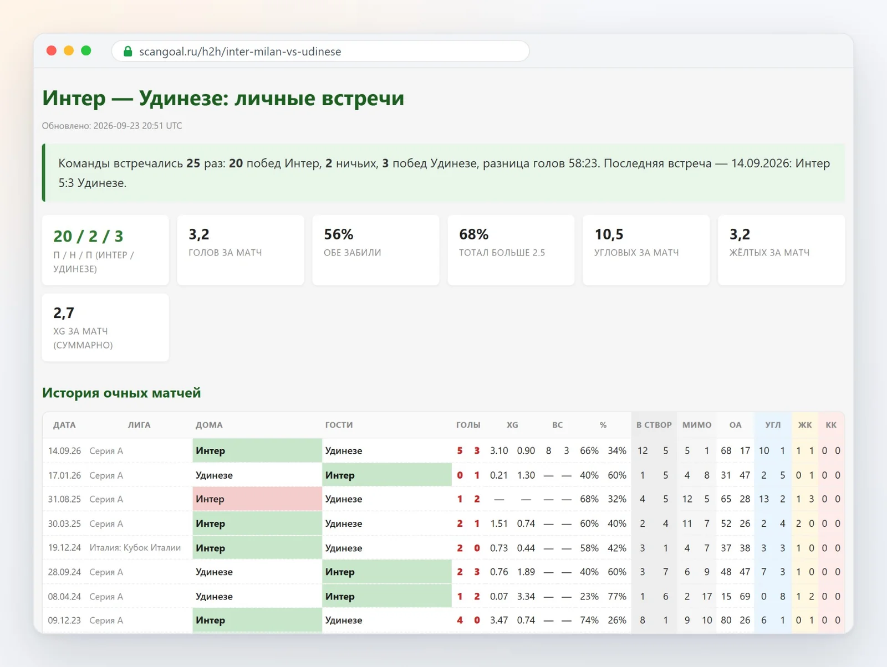Click date 19.12.24 in the table
The image size is (887, 667).
point(64,548)
